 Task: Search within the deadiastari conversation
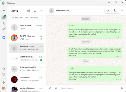[122, 11]
